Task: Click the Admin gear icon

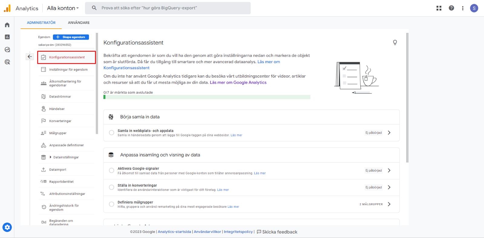Action: click(x=7, y=227)
